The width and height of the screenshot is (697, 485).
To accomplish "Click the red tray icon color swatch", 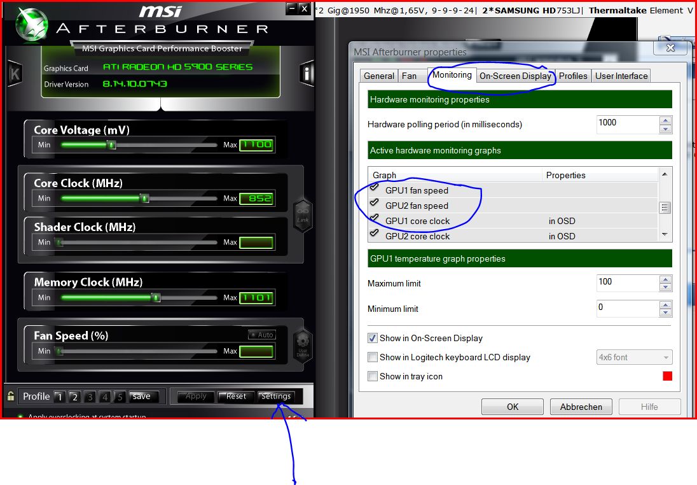I will click(x=667, y=376).
